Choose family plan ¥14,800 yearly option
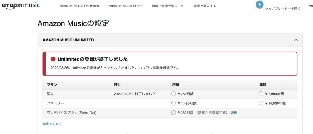Viewport: 313px width, 134px height. pyautogui.click(x=261, y=103)
